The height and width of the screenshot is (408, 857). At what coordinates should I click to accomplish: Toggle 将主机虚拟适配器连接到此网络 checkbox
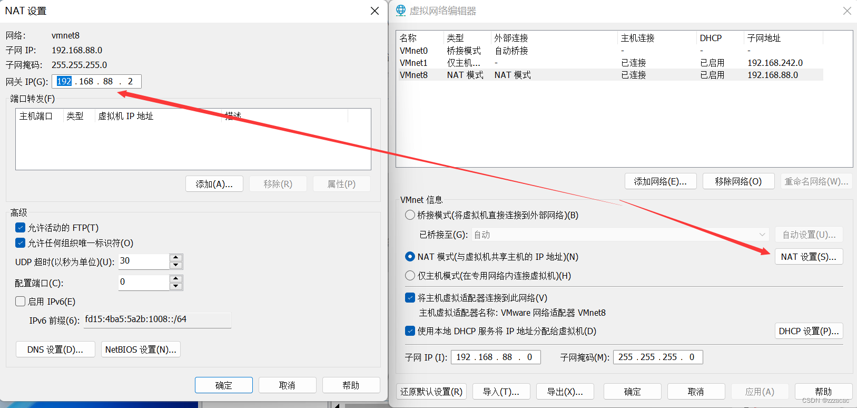coord(410,298)
